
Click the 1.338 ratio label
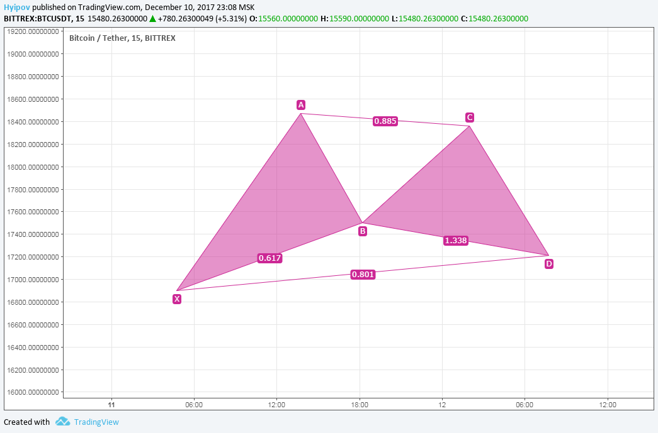click(x=456, y=240)
